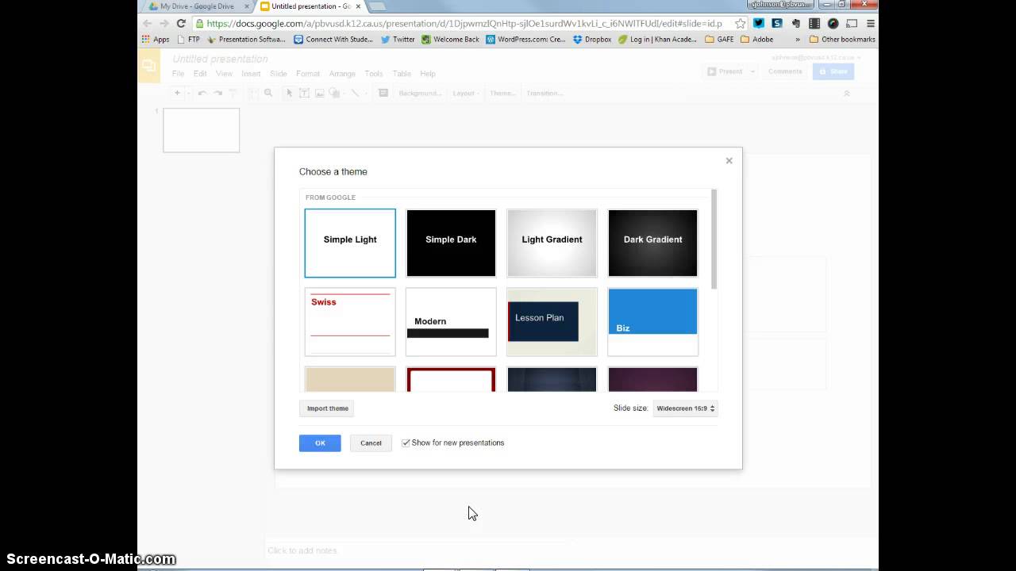1016x571 pixels.
Task: Select slide 1 thumbnail in filmstrip
Action: pos(201,130)
